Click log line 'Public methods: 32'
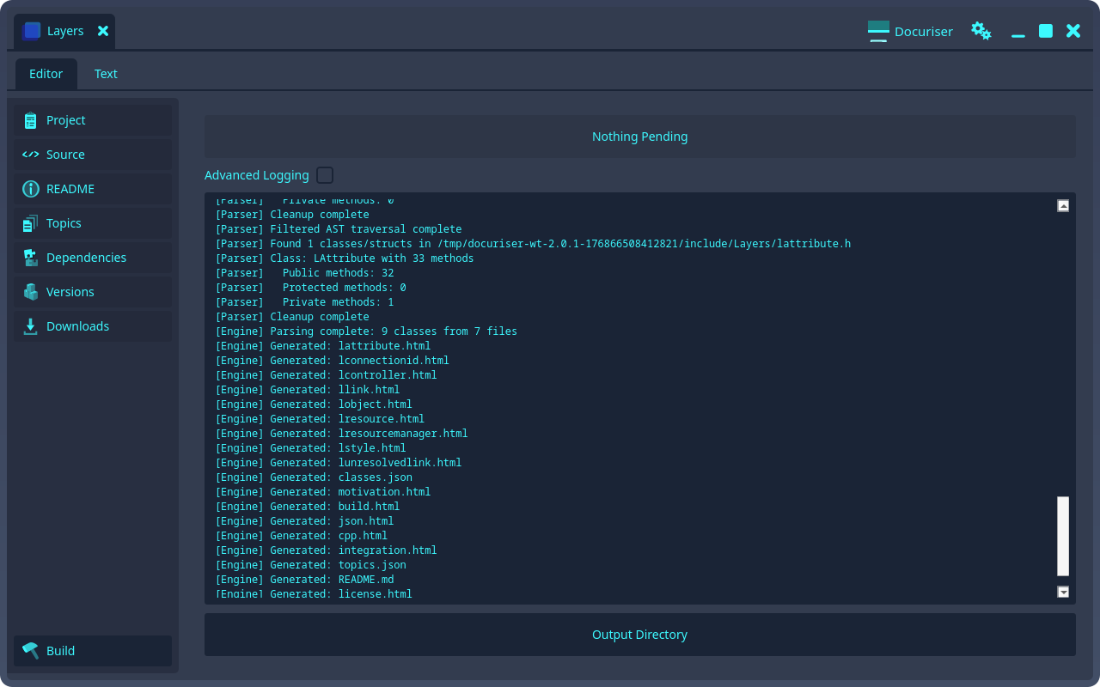1100x687 pixels. (x=305, y=273)
